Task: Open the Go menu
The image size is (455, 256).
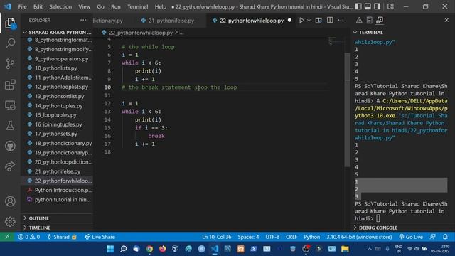Action: 100,6
